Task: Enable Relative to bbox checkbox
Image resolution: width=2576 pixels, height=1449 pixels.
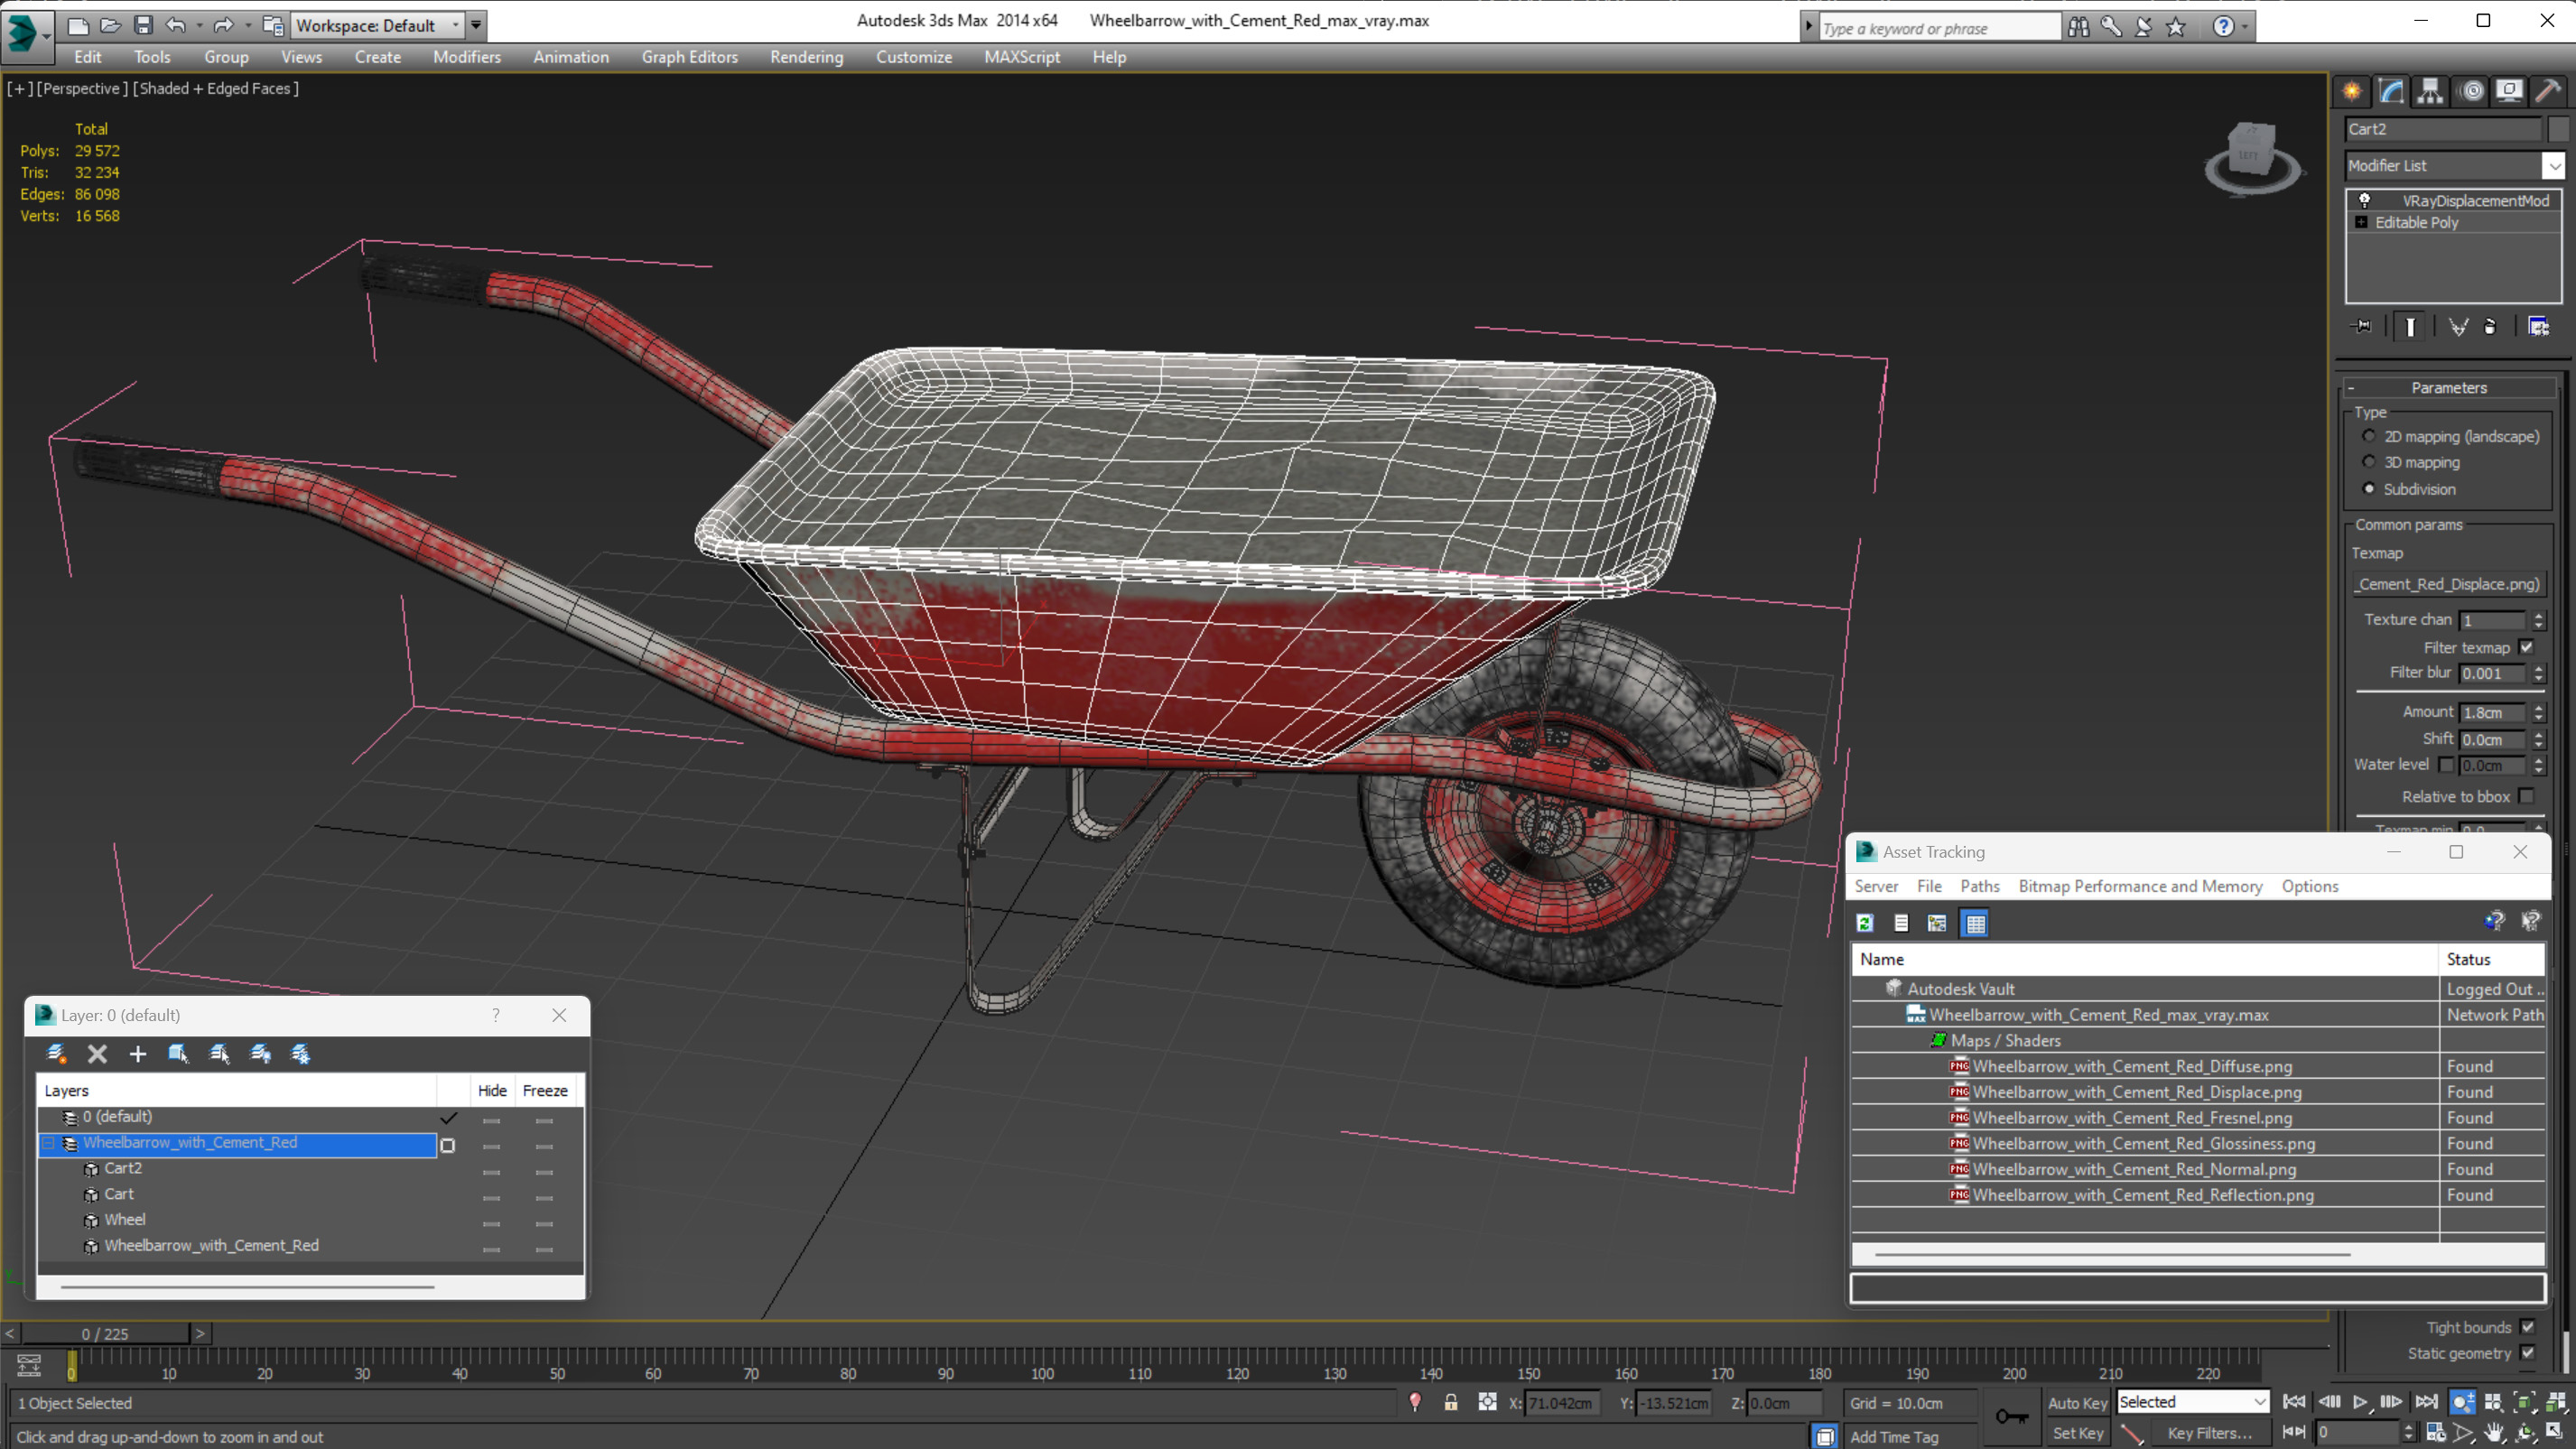Action: point(2527,797)
